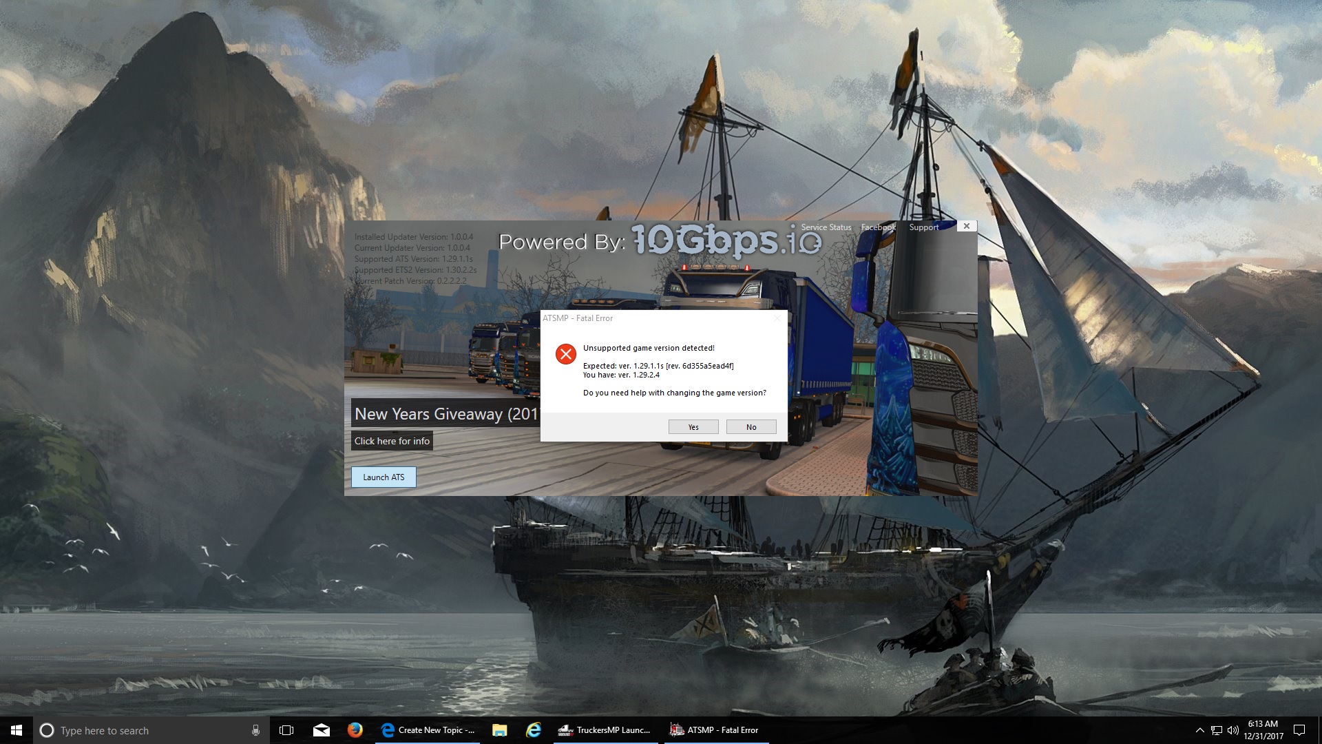Click the Cortana microphone icon
1322x744 pixels.
255,730
